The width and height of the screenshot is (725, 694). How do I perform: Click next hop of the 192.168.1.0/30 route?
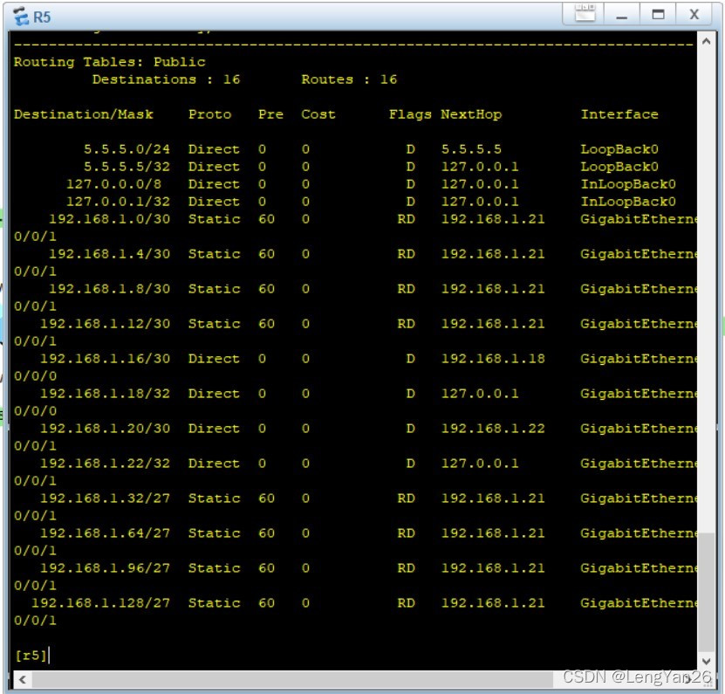pyautogui.click(x=493, y=219)
